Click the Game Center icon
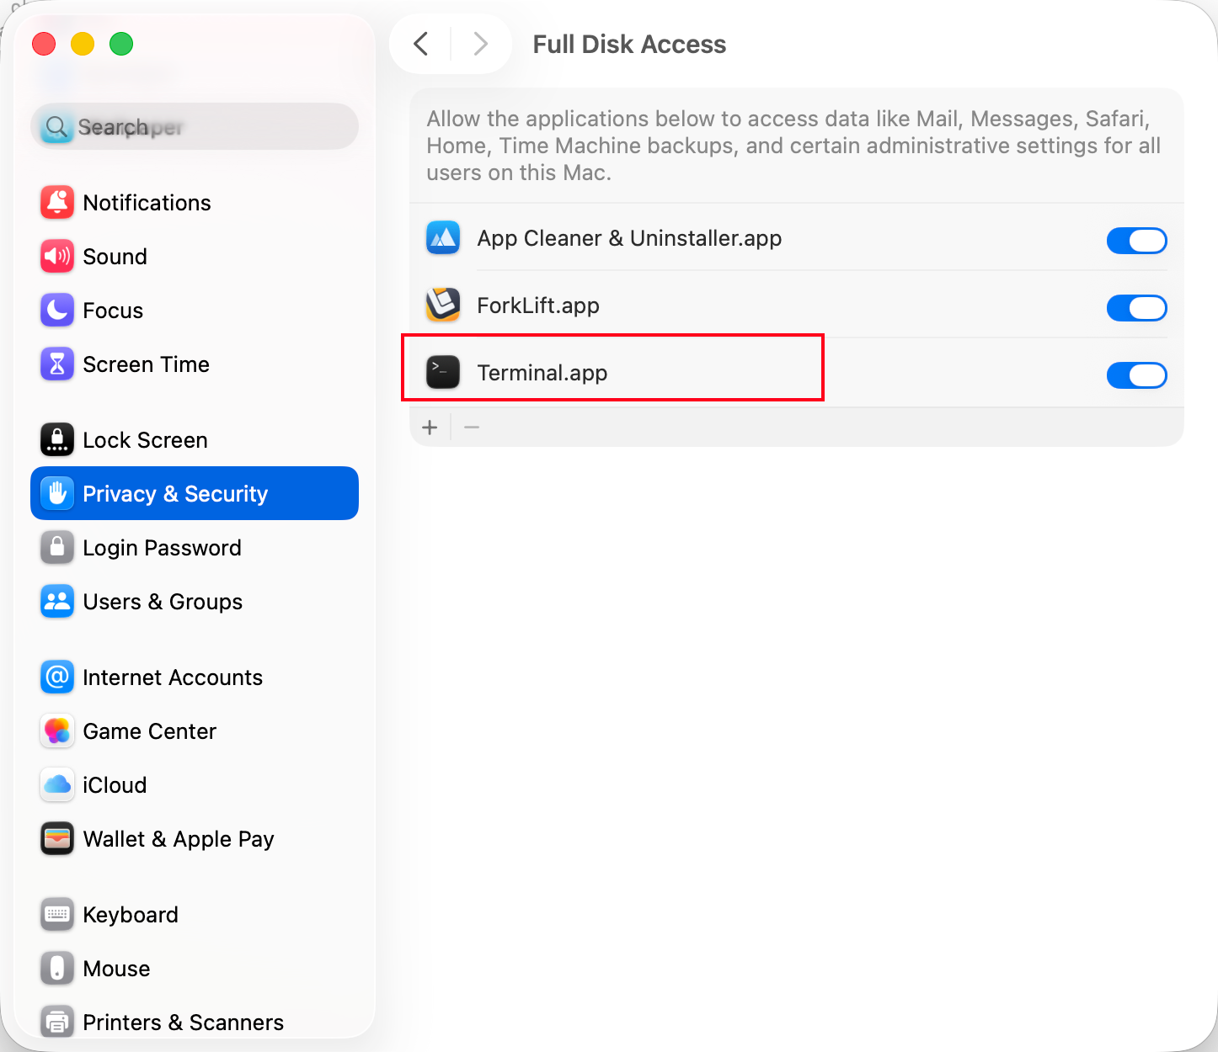Image resolution: width=1218 pixels, height=1052 pixels. tap(57, 731)
